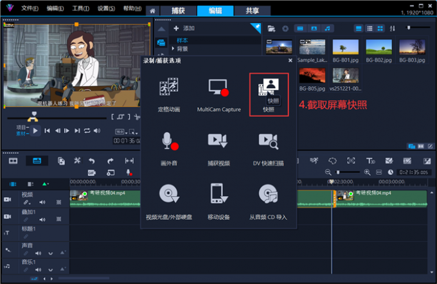This screenshot has height=284, width=437.
Task: Fit project in timeline window
Action: coord(379,172)
